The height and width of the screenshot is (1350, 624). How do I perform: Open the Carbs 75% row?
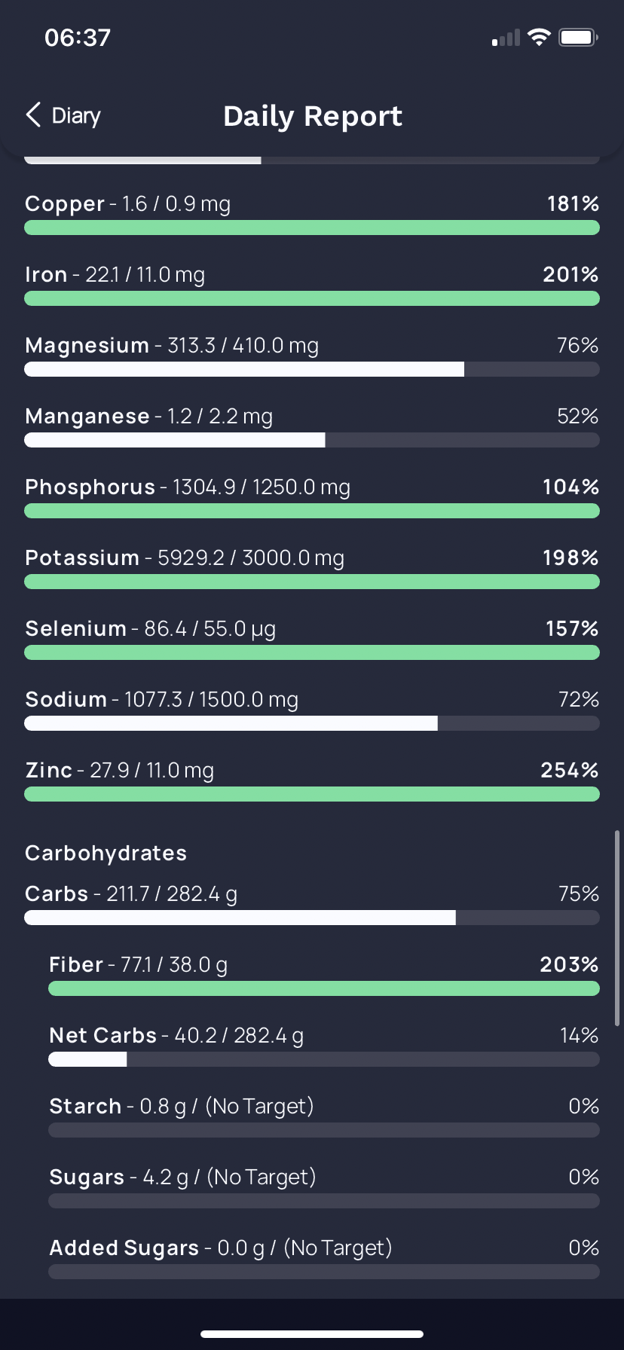click(312, 904)
